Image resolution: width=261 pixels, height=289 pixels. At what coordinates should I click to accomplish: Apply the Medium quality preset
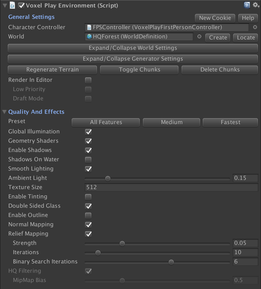172,122
